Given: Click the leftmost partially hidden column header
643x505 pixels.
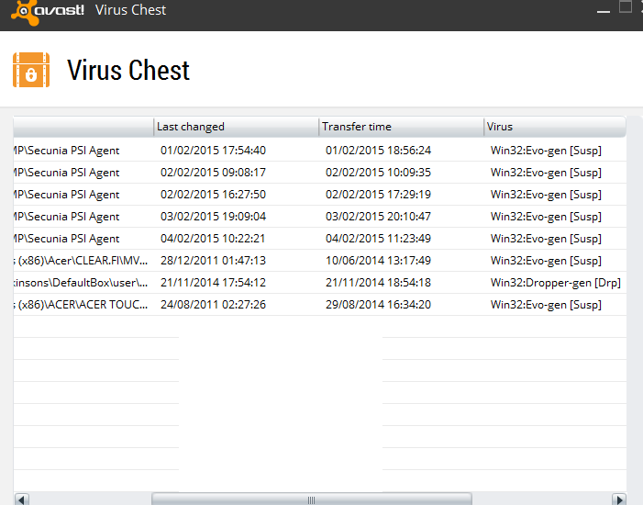Looking at the screenshot, I should click(x=83, y=127).
